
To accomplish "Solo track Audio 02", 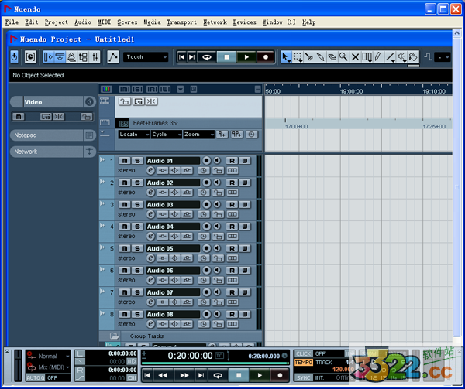I will (x=137, y=183).
